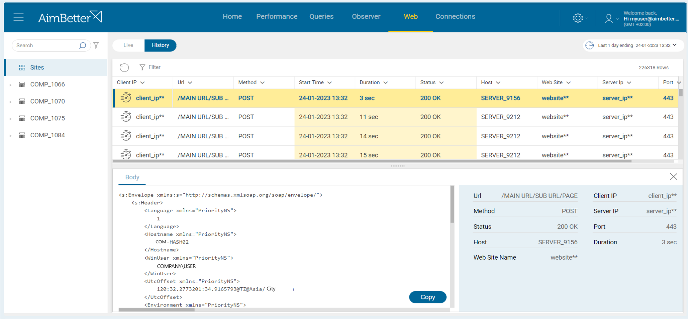
Task: Click the COMP_1084 server icon
Action: pyautogui.click(x=22, y=135)
